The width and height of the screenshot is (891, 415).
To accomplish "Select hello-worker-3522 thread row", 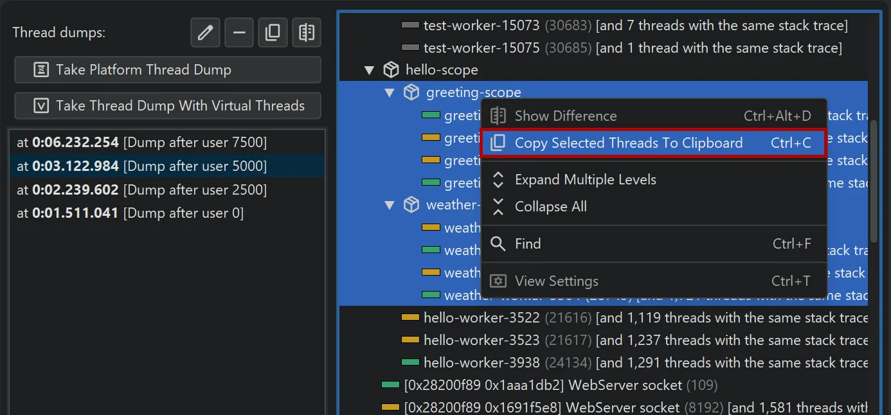I will click(x=604, y=317).
